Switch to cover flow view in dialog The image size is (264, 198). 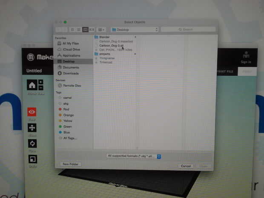coord(92,30)
